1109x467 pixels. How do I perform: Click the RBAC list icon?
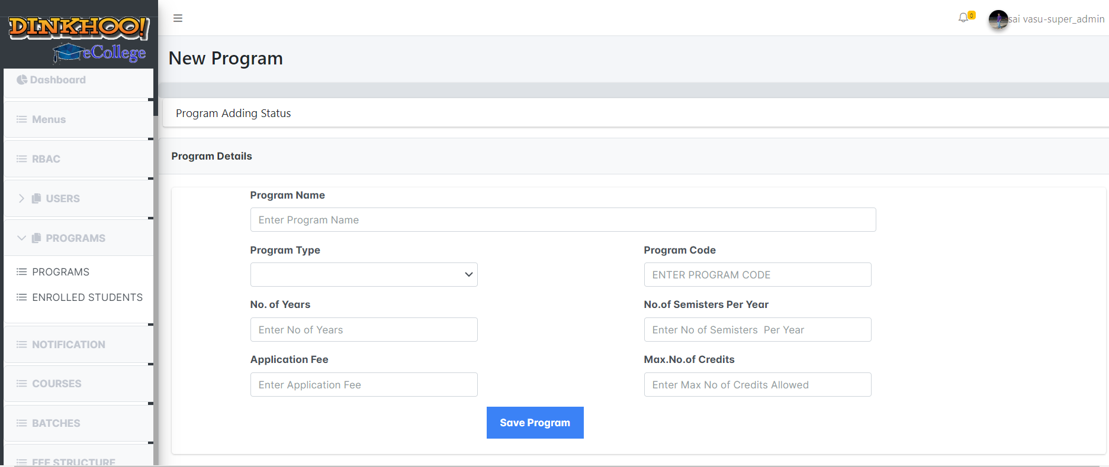coord(22,159)
